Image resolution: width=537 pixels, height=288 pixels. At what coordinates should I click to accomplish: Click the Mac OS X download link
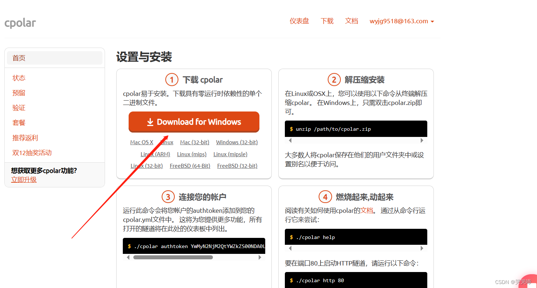coord(142,142)
